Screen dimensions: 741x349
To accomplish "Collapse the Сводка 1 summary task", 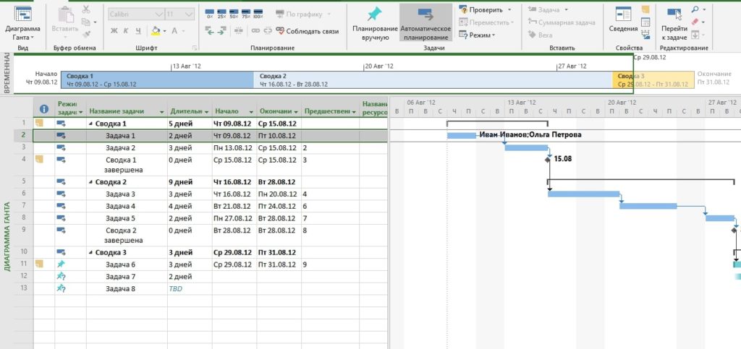I will coord(90,124).
